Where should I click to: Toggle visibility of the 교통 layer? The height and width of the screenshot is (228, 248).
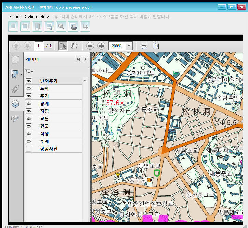click(x=29, y=119)
